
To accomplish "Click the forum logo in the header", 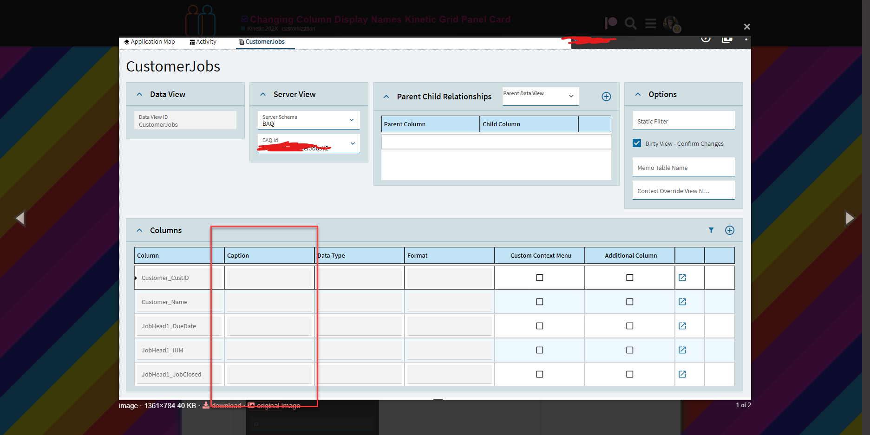I will (x=200, y=20).
